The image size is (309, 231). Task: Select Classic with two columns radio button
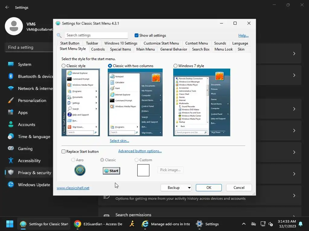tap(110, 66)
